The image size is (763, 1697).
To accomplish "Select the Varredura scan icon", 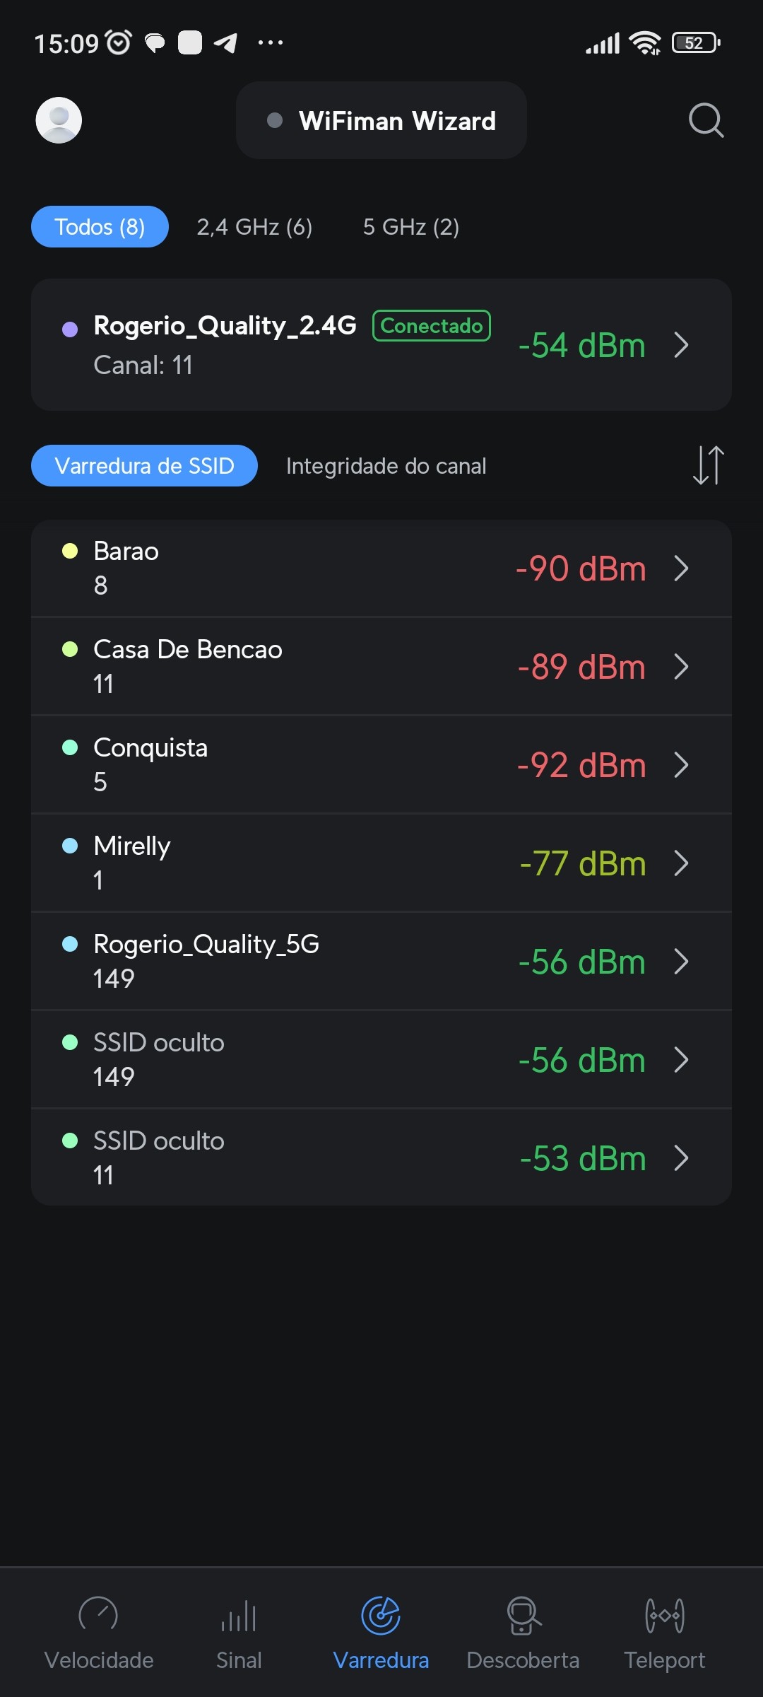I will (x=381, y=1615).
